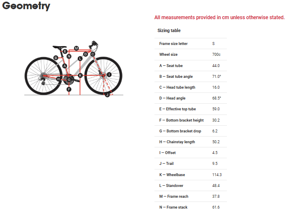Select the F bottom bracket height marker
Viewport: 296px width, 214px height.
point(69,89)
